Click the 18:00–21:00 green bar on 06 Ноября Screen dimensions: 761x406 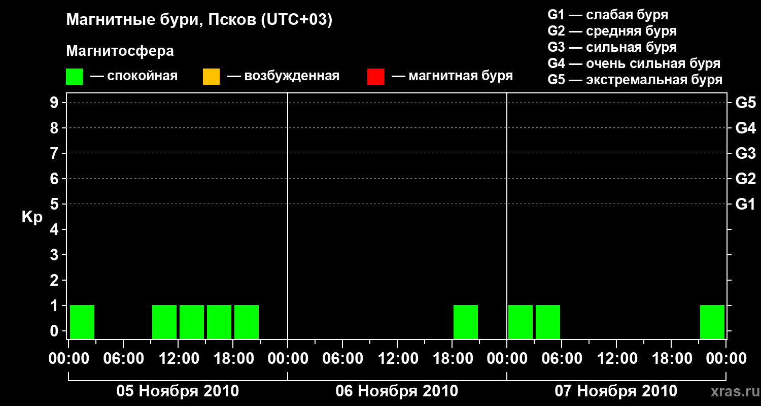point(466,322)
